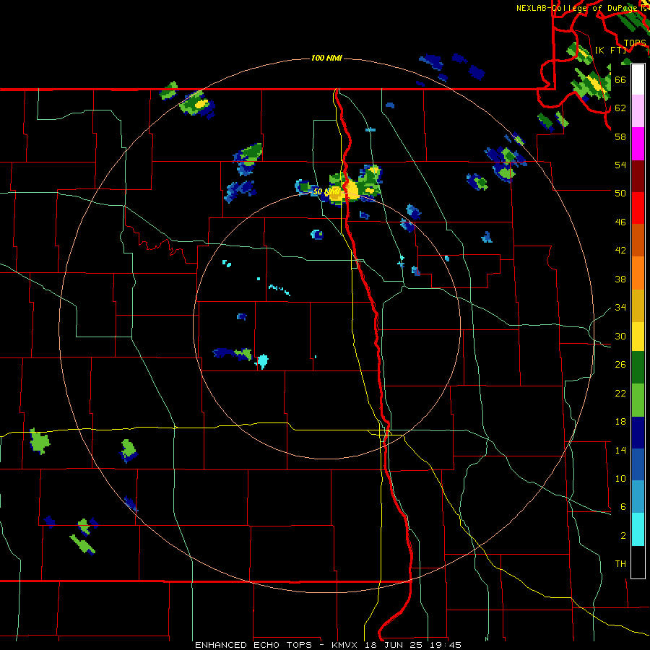Click the white swatch atop the tops legend
This screenshot has width=650, height=650.
tap(638, 79)
